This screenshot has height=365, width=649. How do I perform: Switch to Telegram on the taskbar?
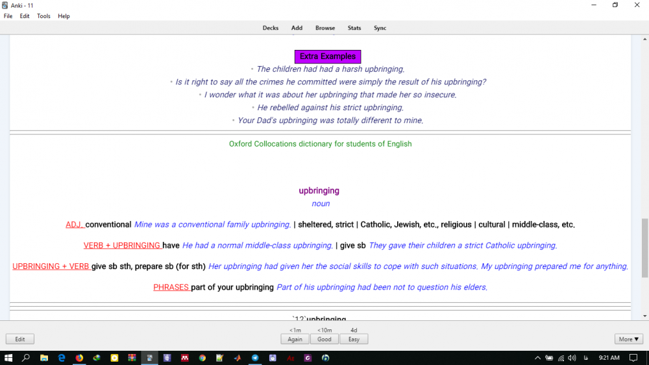[255, 358]
